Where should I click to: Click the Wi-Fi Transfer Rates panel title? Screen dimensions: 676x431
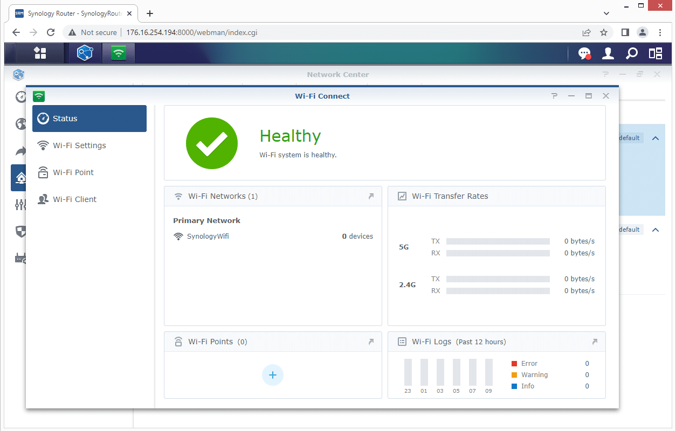click(x=450, y=196)
